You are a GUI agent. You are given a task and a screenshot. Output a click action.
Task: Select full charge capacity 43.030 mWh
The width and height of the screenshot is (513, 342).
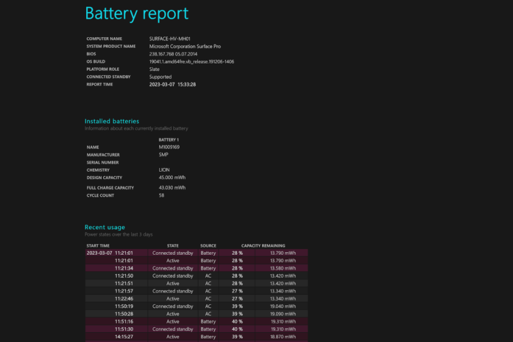[x=172, y=188]
